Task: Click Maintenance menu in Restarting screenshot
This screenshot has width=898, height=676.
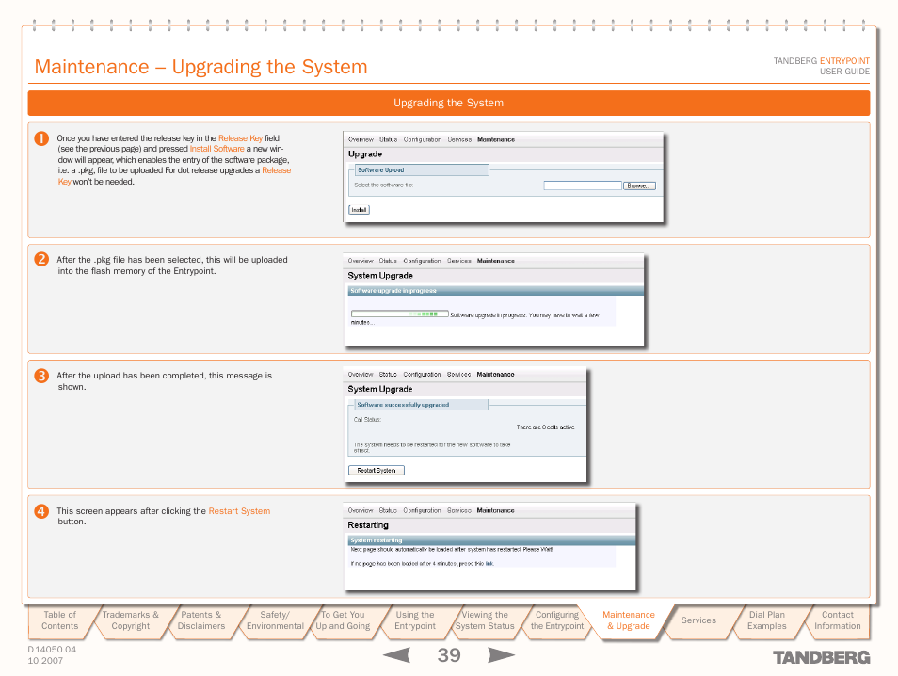Action: pos(495,510)
